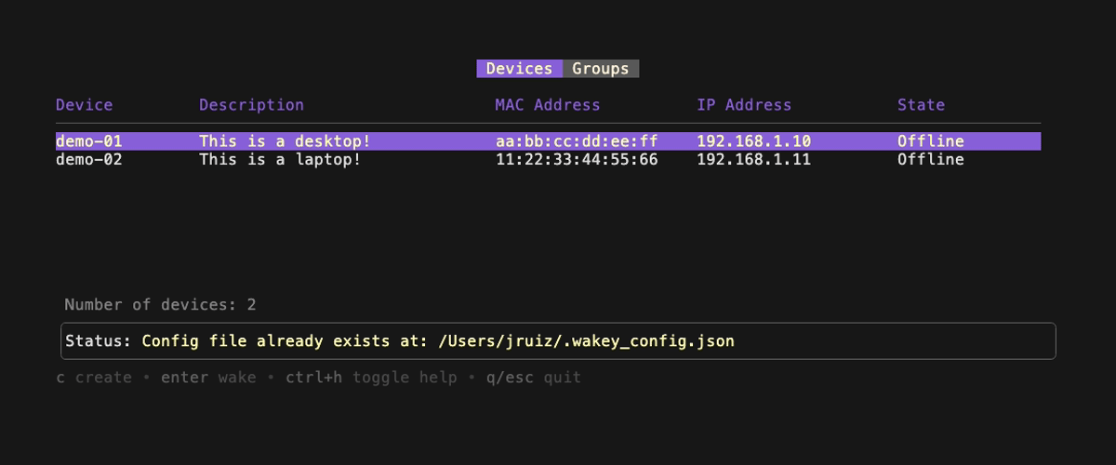The height and width of the screenshot is (465, 1116).
Task: Click the Description column header
Action: coord(251,105)
